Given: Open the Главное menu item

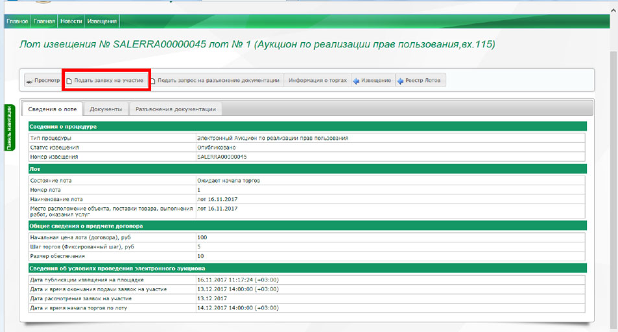Looking at the screenshot, I should (17, 21).
